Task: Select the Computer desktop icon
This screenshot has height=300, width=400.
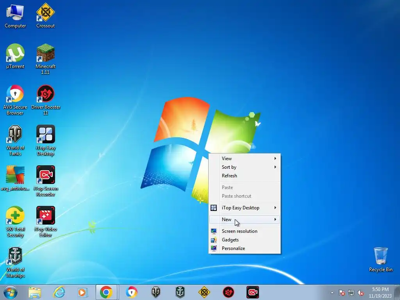Action: tap(15, 16)
